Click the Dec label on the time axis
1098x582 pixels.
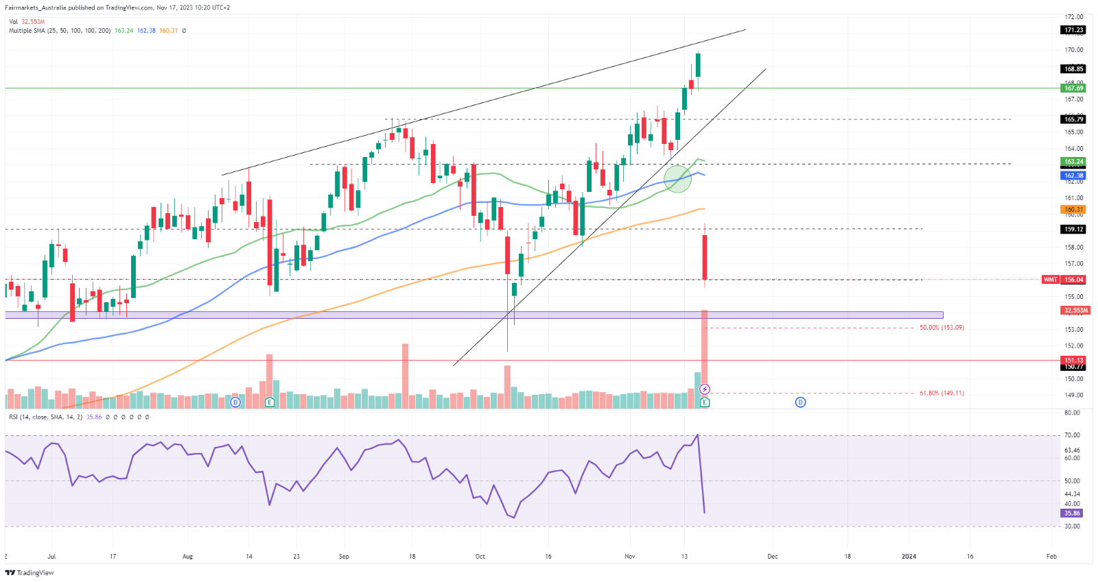773,557
